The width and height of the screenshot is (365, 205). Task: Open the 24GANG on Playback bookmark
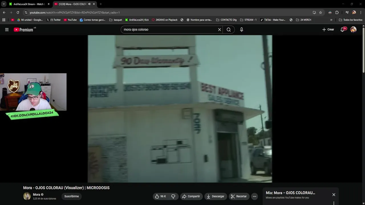coord(165,20)
